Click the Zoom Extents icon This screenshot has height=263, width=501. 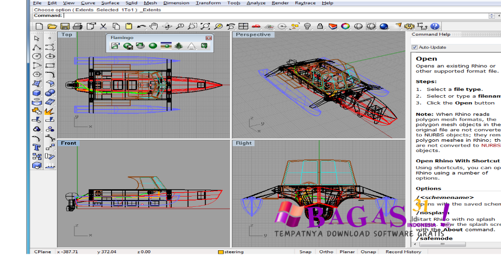tap(205, 26)
